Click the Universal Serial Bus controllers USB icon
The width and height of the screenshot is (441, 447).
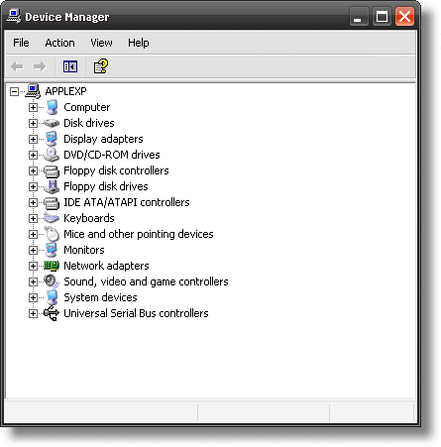pyautogui.click(x=52, y=313)
